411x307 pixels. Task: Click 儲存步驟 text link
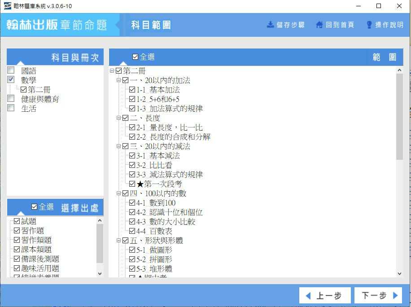290,25
